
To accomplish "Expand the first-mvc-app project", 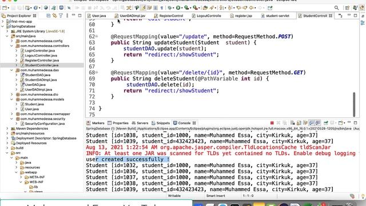I will (2, 22).
